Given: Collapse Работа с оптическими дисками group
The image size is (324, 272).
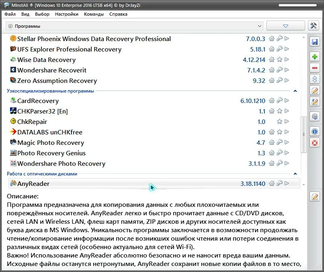Looking at the screenshot, I should click(295, 174).
